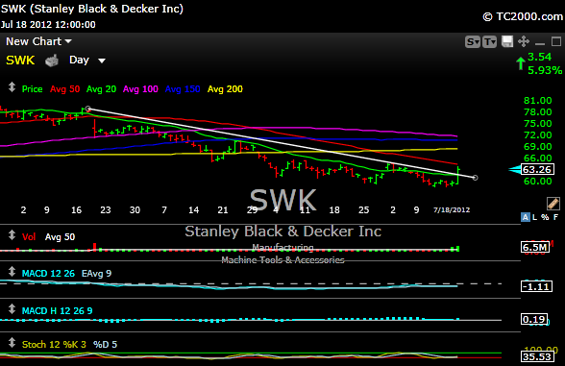Image resolution: width=565 pixels, height=366 pixels.
Task: Click the trendline end handle
Action: pyautogui.click(x=475, y=178)
